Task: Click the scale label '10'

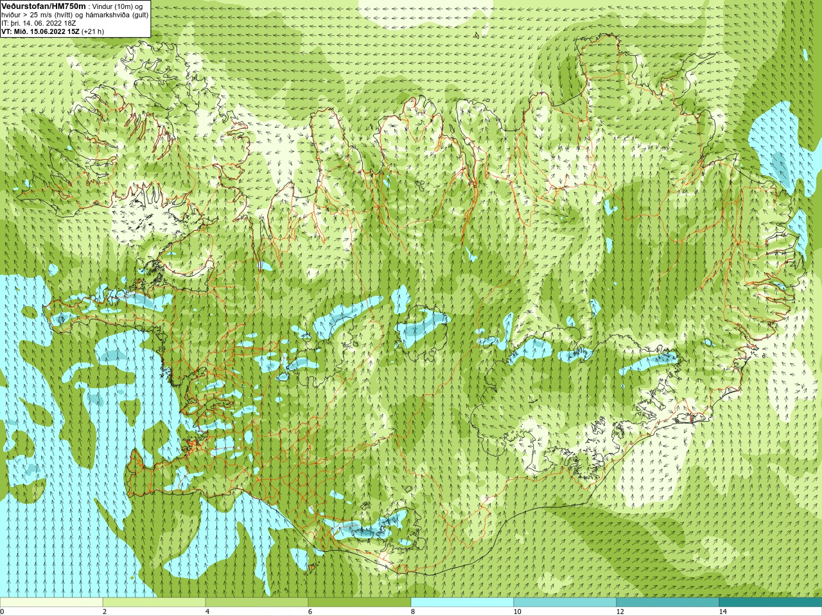Action: (517, 612)
